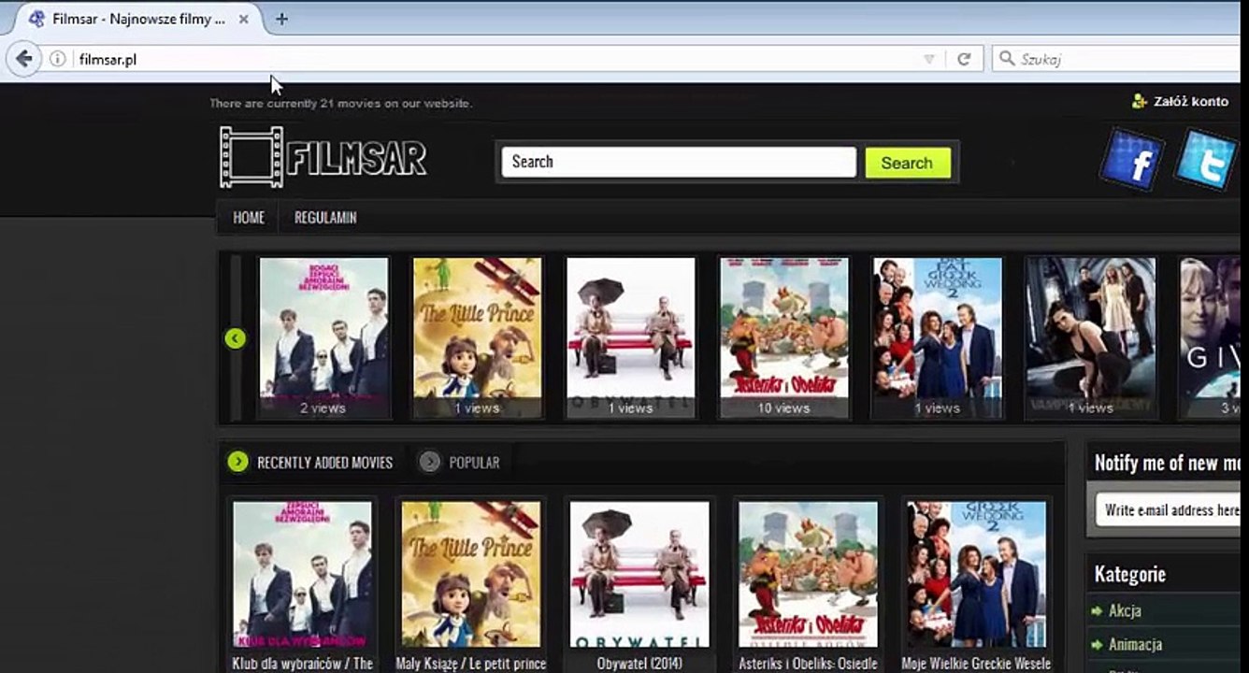
Task: Click the green arrow icon beside Animacja
Action: 1097,645
